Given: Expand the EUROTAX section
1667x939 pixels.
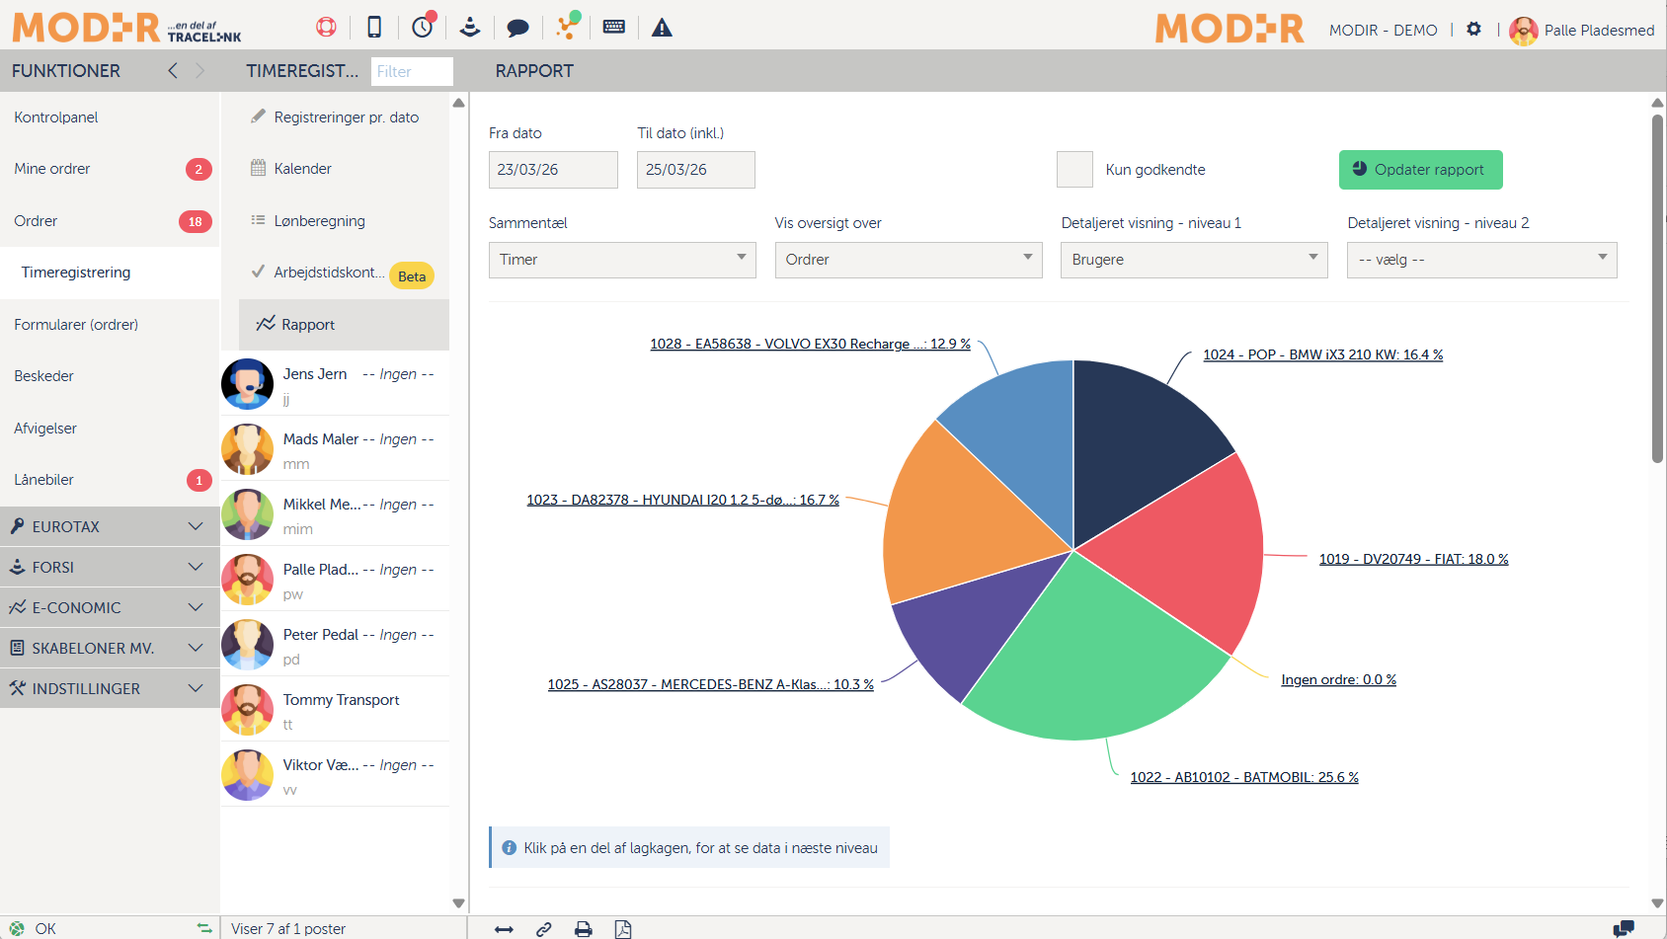Looking at the screenshot, I should point(110,527).
